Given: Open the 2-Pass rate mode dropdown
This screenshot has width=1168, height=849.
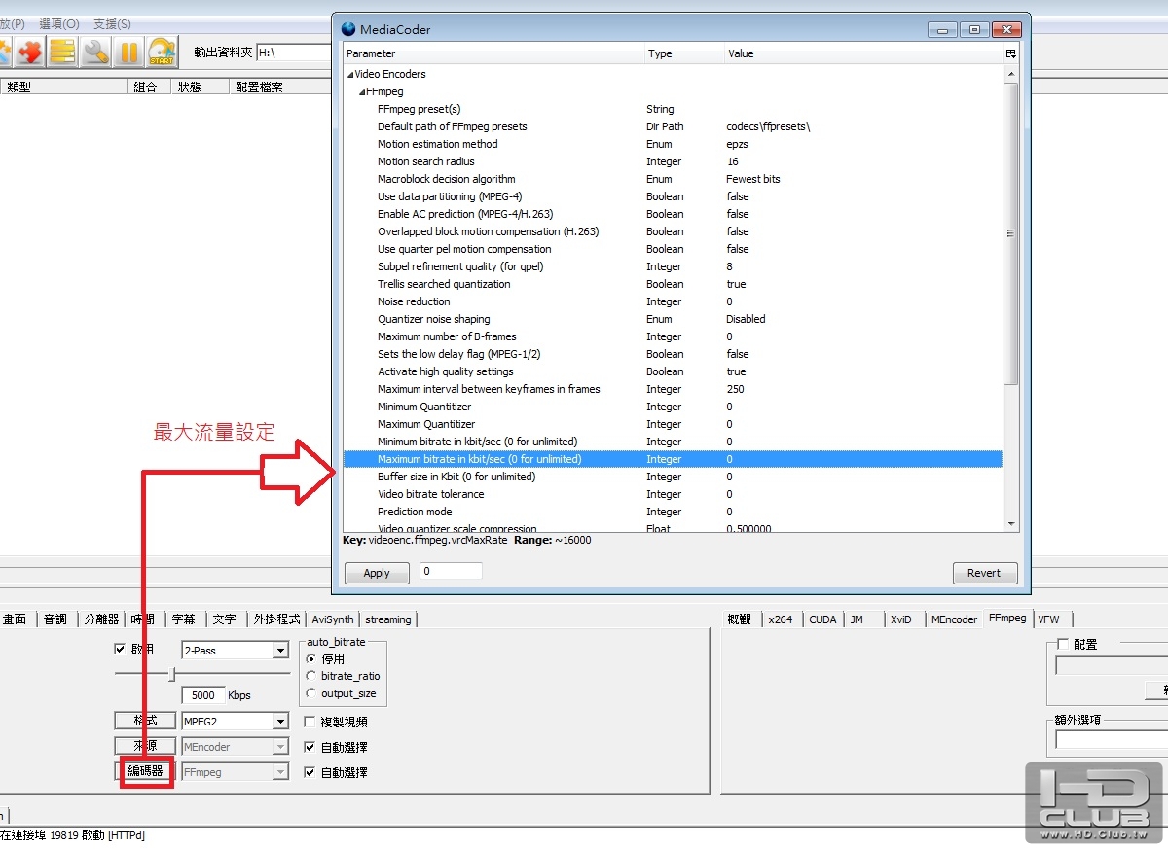Looking at the screenshot, I should point(281,650).
